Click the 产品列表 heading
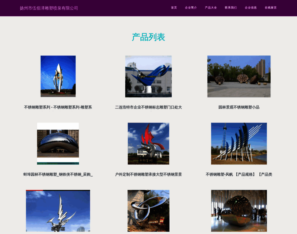 coord(148,37)
